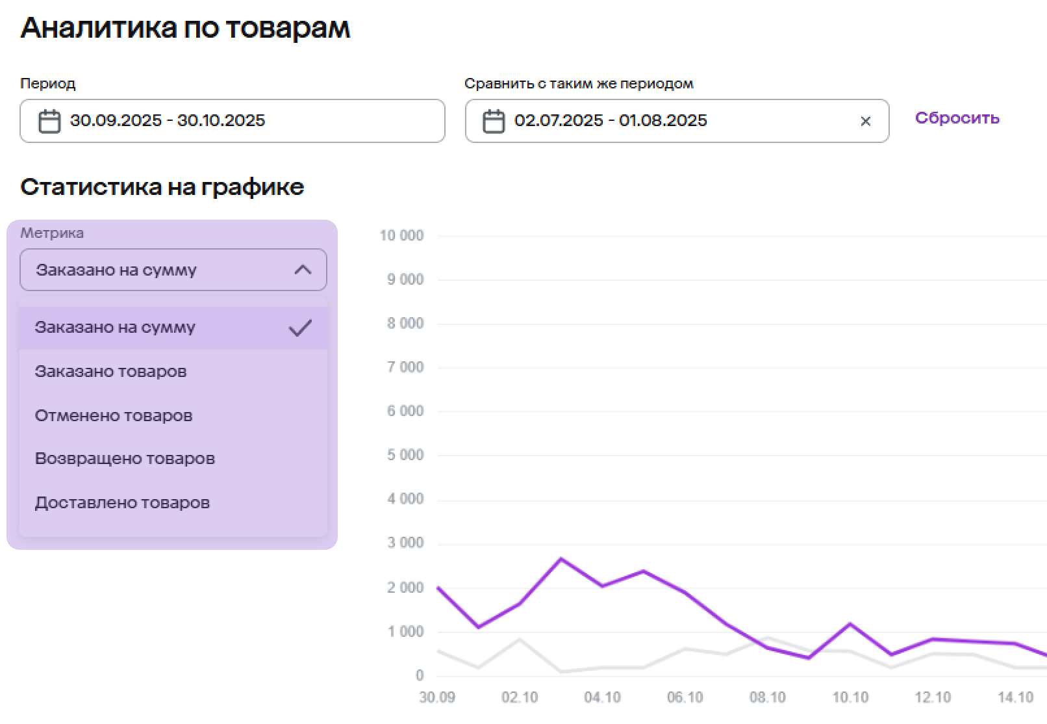This screenshot has width=1047, height=724.
Task: Switch the metric to 'Доставлено товаров'
Action: tap(122, 503)
